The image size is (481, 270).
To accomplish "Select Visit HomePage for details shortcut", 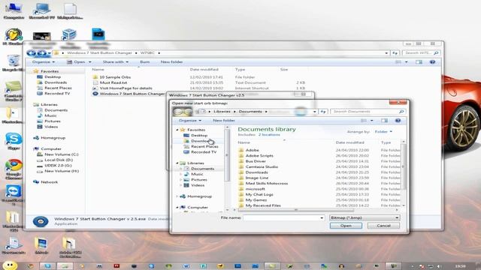I will [126, 88].
